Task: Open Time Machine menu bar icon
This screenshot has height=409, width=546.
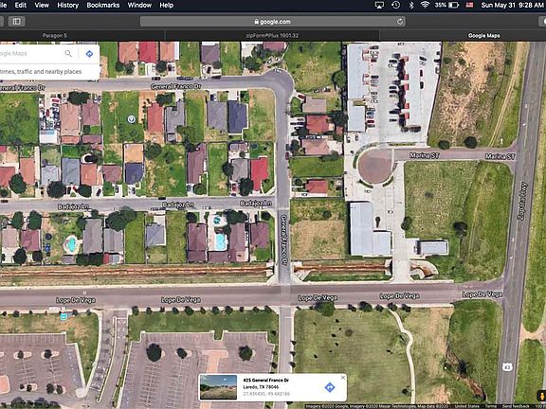Action: (395, 6)
